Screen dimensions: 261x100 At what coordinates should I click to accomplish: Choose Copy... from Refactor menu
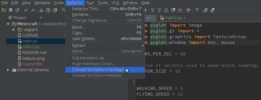[x=105, y=33]
